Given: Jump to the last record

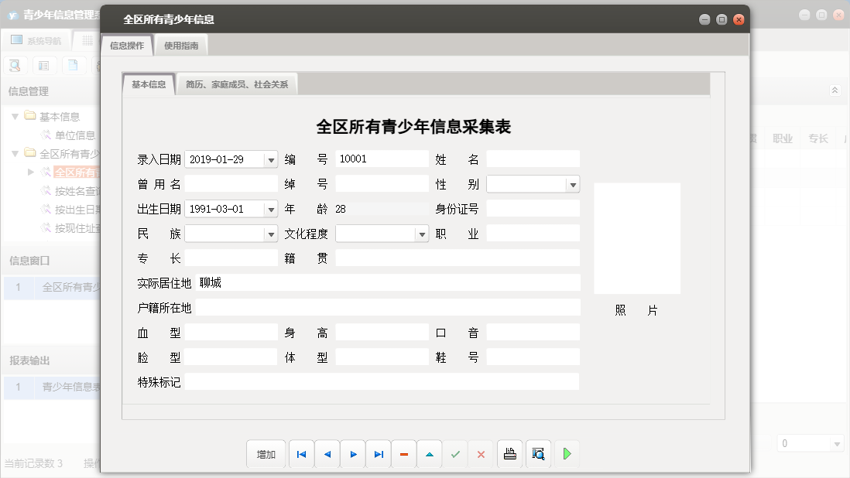Looking at the screenshot, I should click(x=379, y=454).
